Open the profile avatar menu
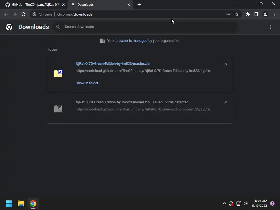The width and height of the screenshot is (280, 210). pos(265,14)
